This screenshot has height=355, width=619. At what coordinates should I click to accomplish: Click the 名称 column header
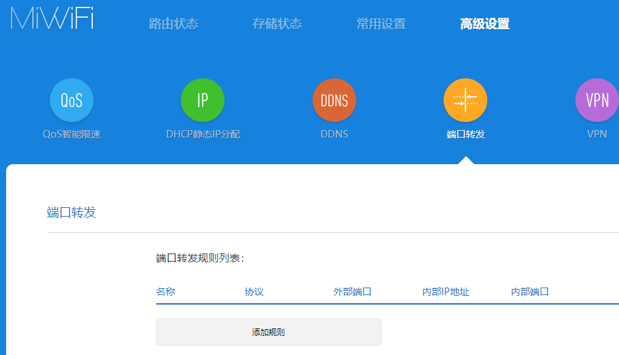[166, 292]
